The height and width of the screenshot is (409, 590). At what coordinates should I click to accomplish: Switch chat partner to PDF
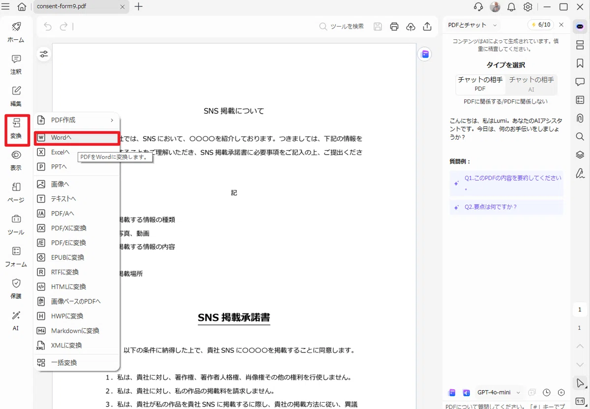[x=480, y=84]
